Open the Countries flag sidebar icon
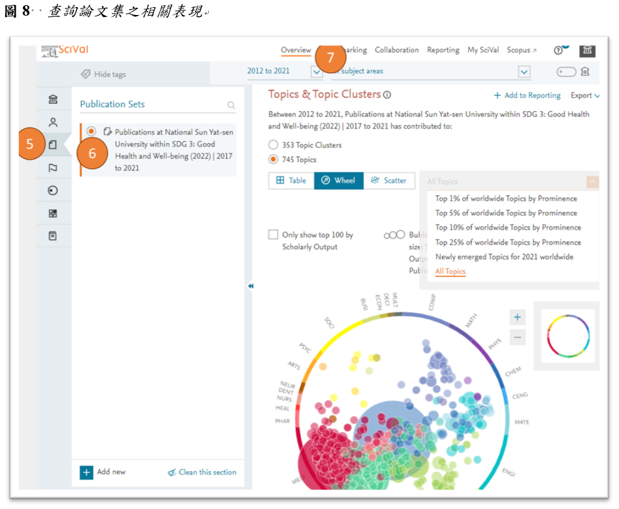The height and width of the screenshot is (509, 619). tap(53, 168)
